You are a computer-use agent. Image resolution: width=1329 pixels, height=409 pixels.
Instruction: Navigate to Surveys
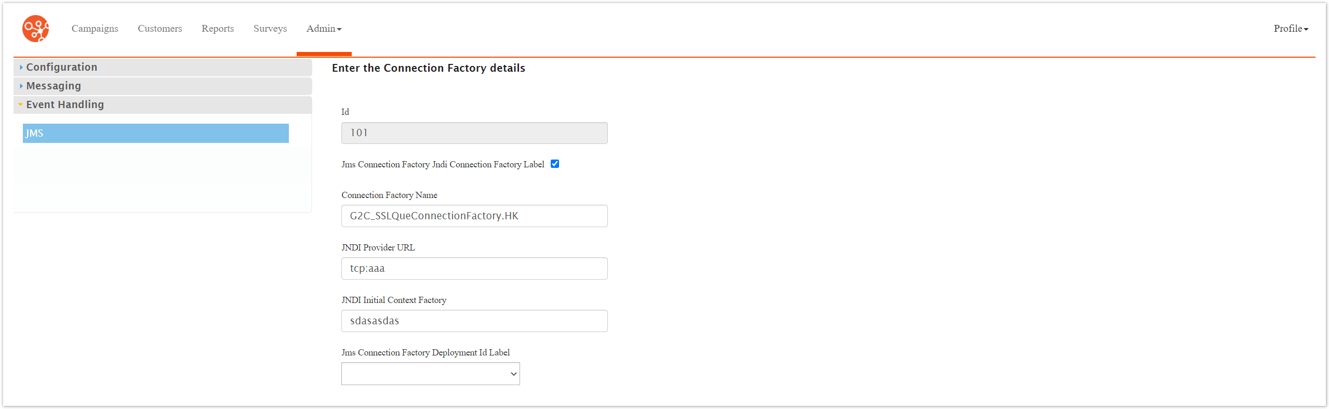click(270, 29)
